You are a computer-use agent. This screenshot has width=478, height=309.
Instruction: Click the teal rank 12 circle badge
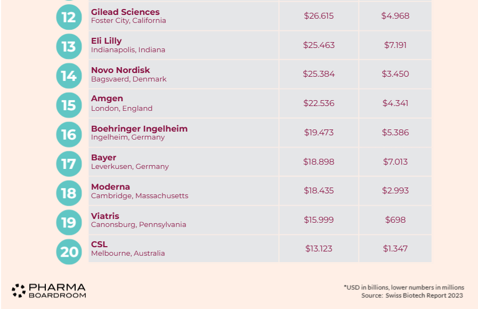(x=69, y=17)
